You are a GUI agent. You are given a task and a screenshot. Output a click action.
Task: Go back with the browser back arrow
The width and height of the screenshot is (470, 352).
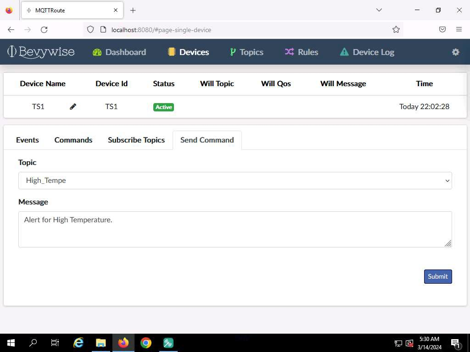(x=11, y=29)
